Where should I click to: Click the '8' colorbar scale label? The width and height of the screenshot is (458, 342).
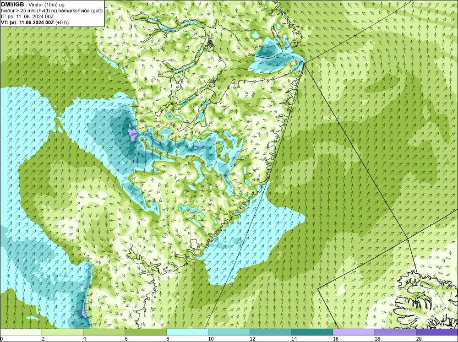pyautogui.click(x=168, y=339)
